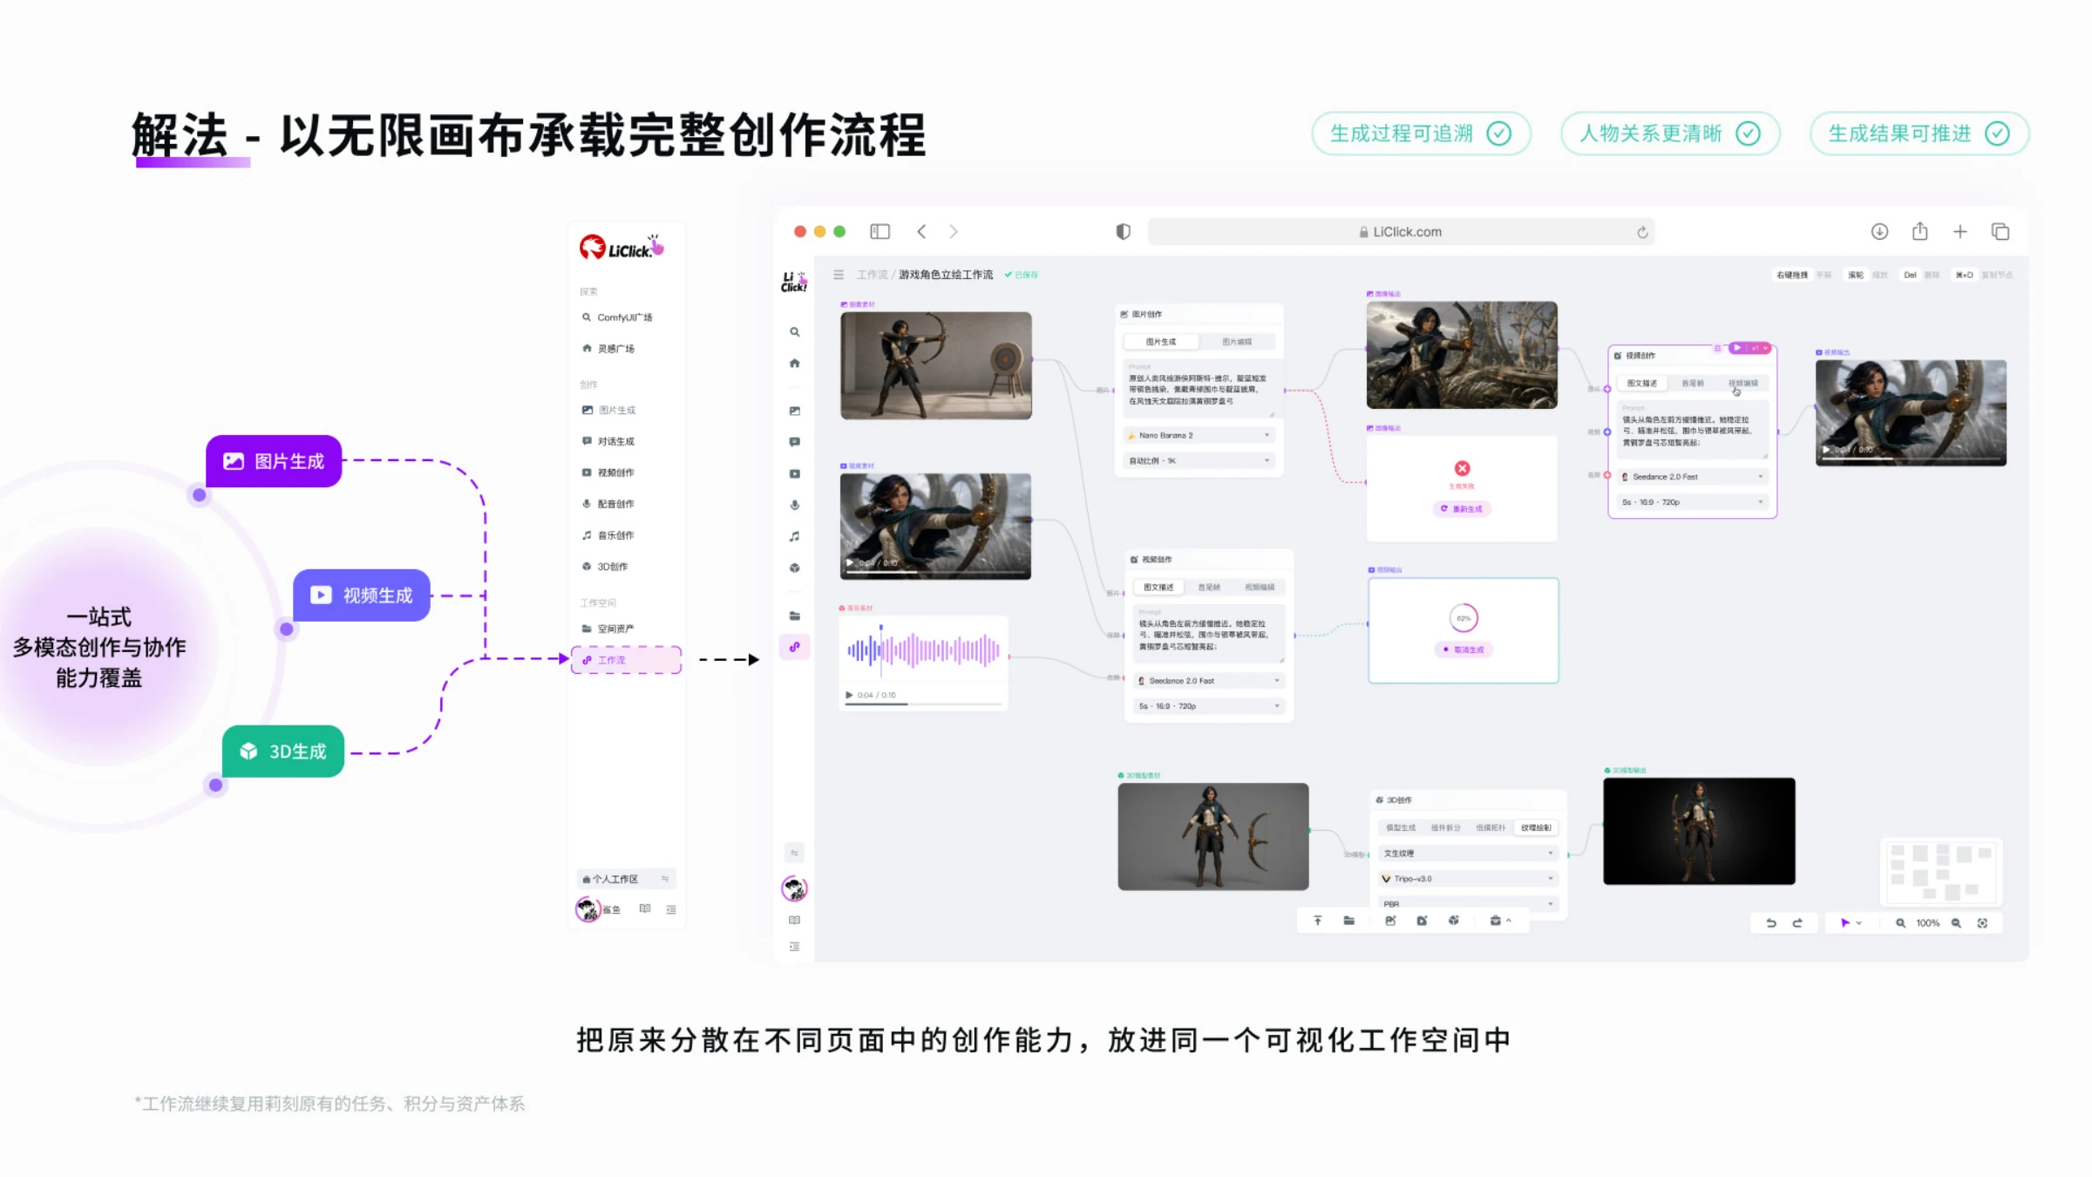Click music note icon in collapsed sidebar
Image resolution: width=2092 pixels, height=1177 pixels.
click(x=794, y=536)
